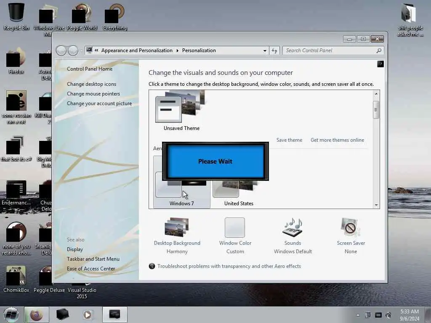This screenshot has height=323, width=431.
Task: Select the Windows 7 theme
Action: (x=182, y=193)
